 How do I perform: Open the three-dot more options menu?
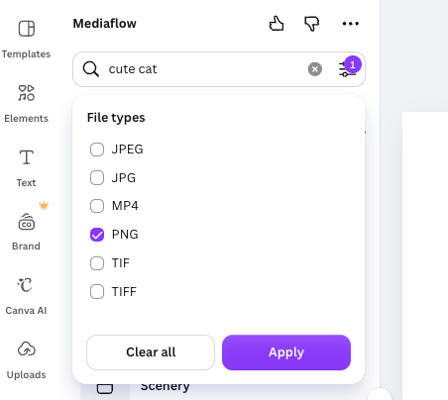click(x=350, y=24)
